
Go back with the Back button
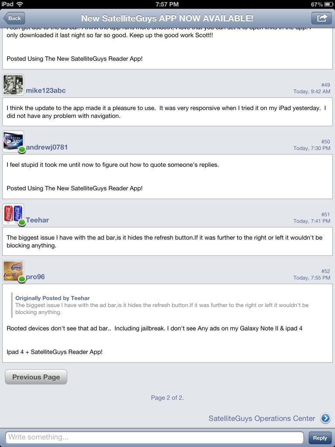[14, 18]
